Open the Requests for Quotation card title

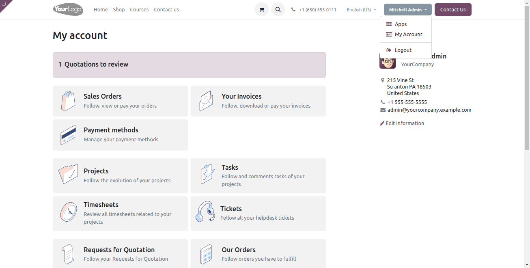tap(119, 250)
